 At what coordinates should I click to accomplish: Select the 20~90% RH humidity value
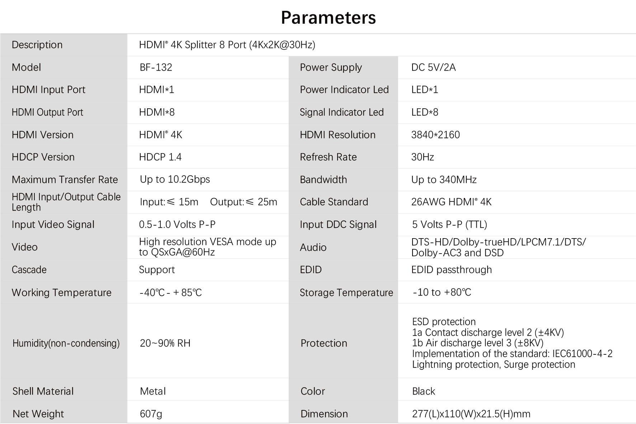coord(165,343)
